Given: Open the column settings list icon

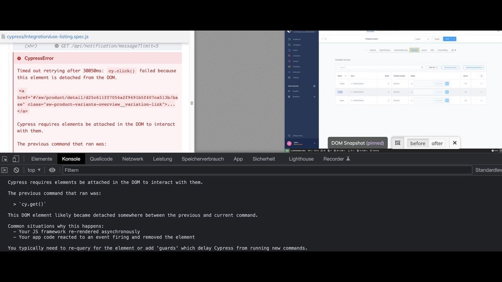Looking at the screenshot, I should [482, 76].
